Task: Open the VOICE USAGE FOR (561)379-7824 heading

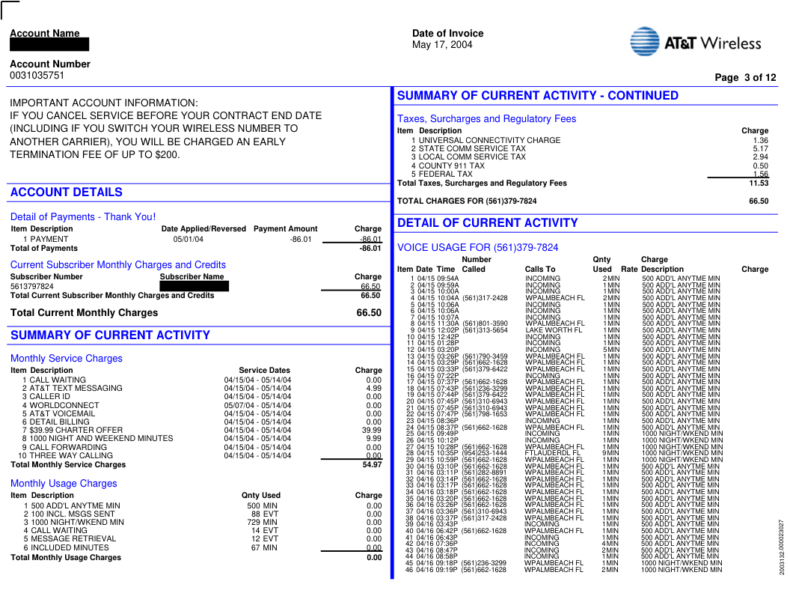Action: [x=477, y=248]
